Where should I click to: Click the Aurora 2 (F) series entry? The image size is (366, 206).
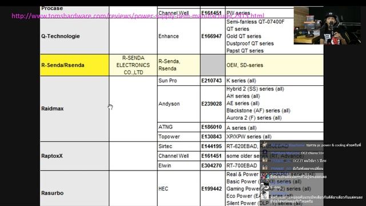click(x=254, y=118)
